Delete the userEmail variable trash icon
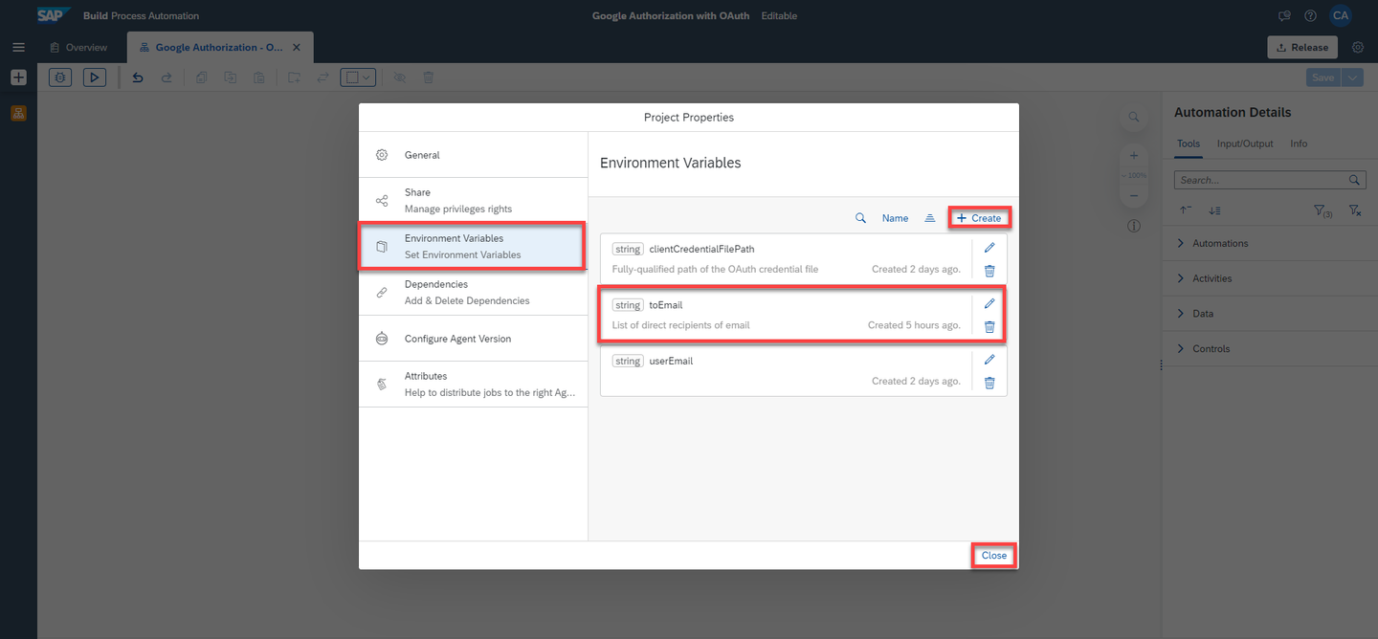 (989, 383)
